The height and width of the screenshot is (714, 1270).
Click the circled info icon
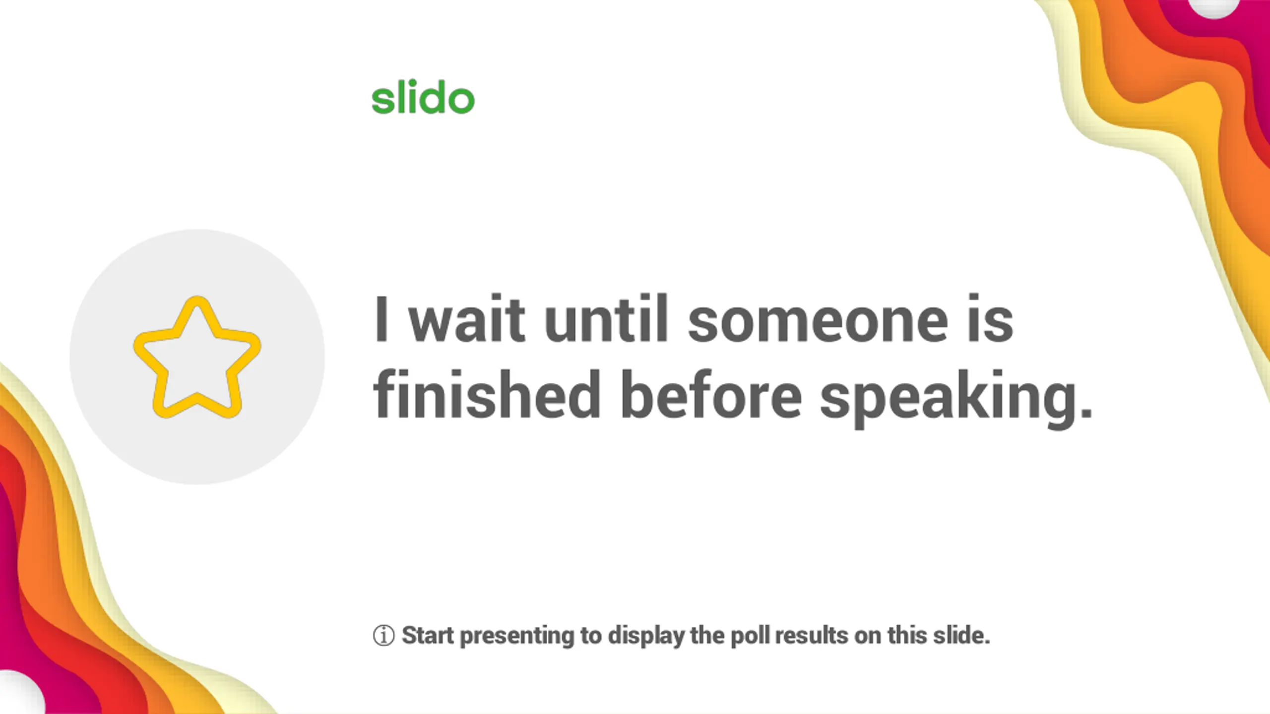click(383, 636)
